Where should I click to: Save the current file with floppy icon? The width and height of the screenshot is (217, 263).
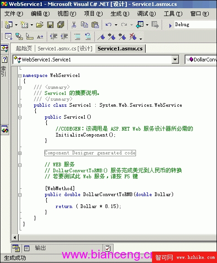[x=50, y=25]
